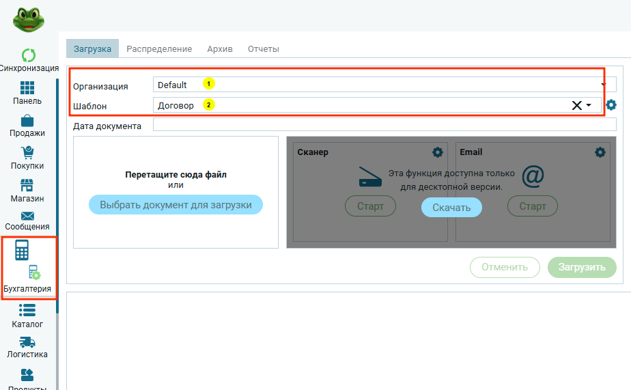631x390 pixels.
Task: Click the frog logo icon
Action: 28,18
